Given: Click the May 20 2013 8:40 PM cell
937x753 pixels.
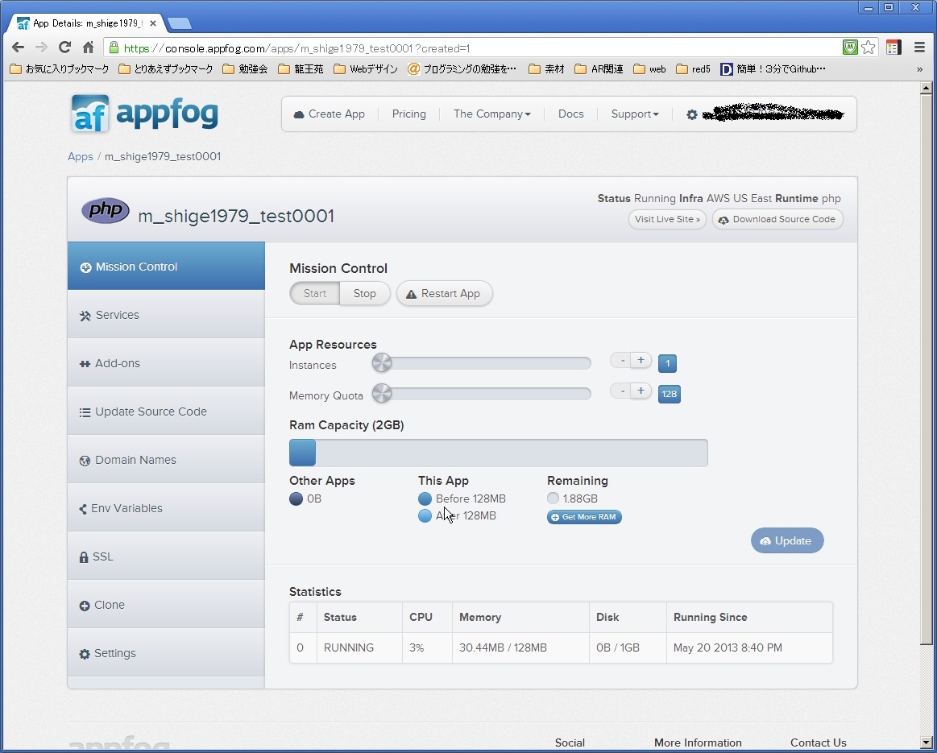Looking at the screenshot, I should click(749, 647).
